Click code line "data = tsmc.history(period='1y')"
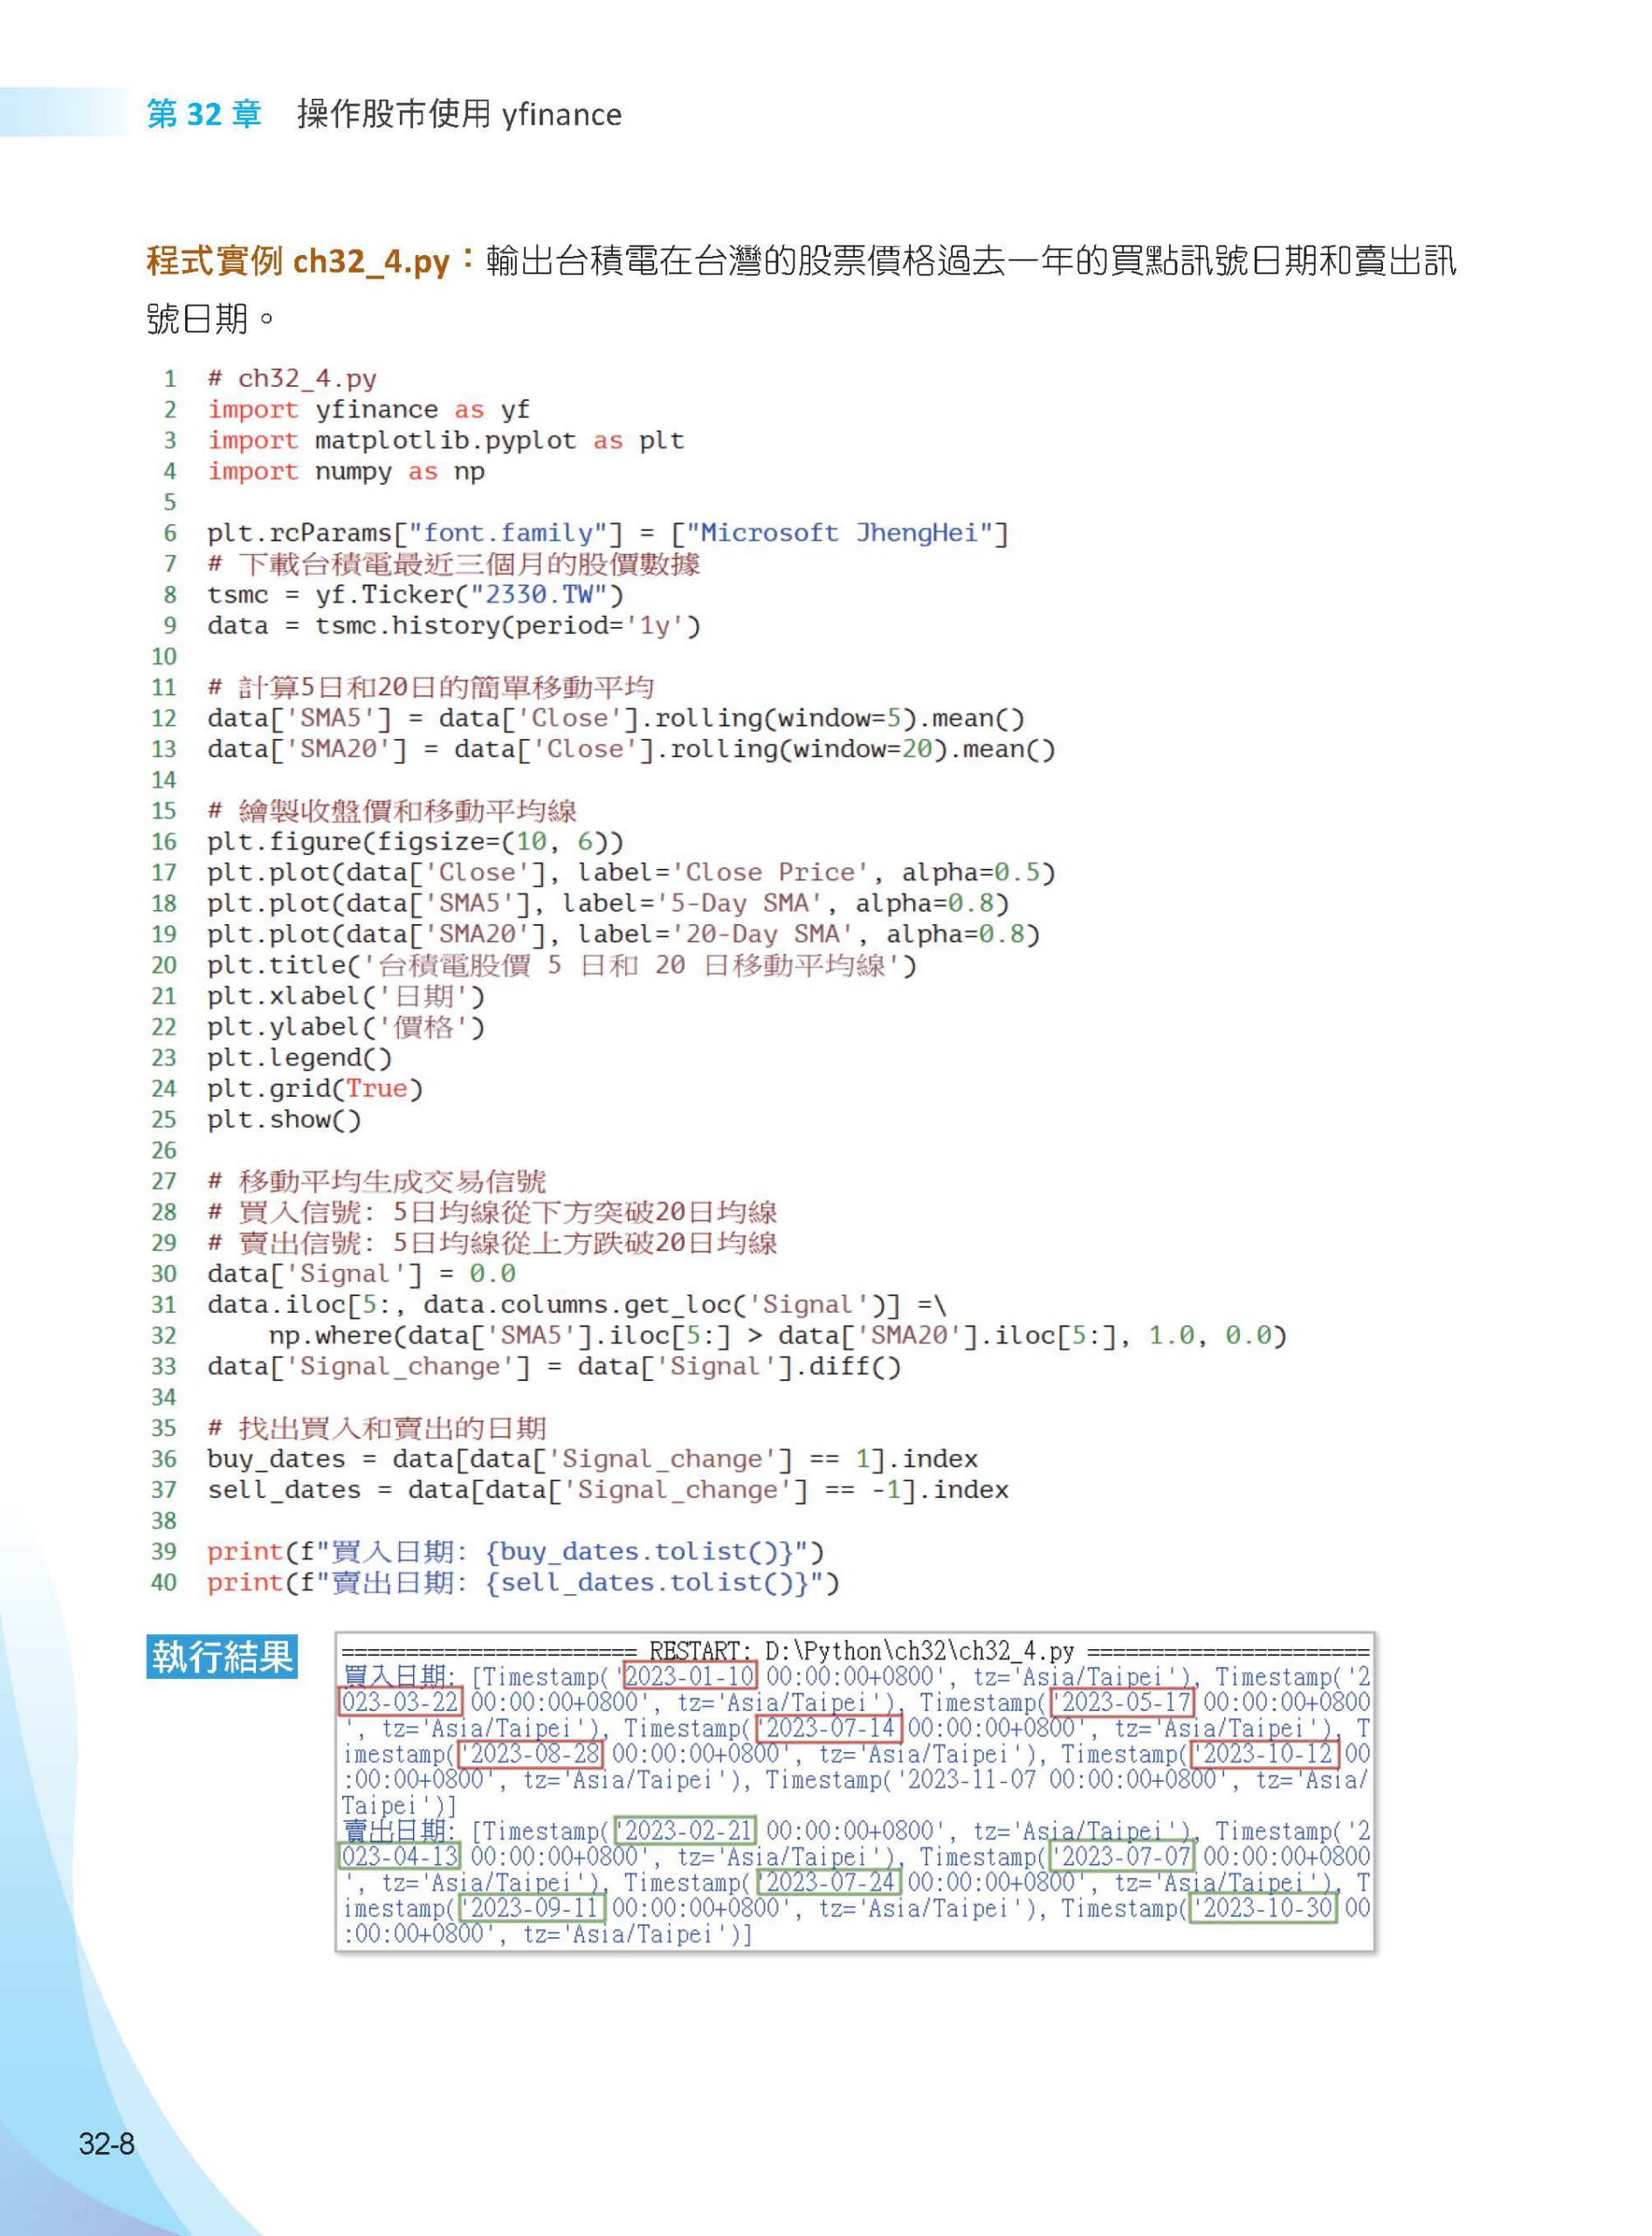The height and width of the screenshot is (2236, 1652). click(x=454, y=625)
